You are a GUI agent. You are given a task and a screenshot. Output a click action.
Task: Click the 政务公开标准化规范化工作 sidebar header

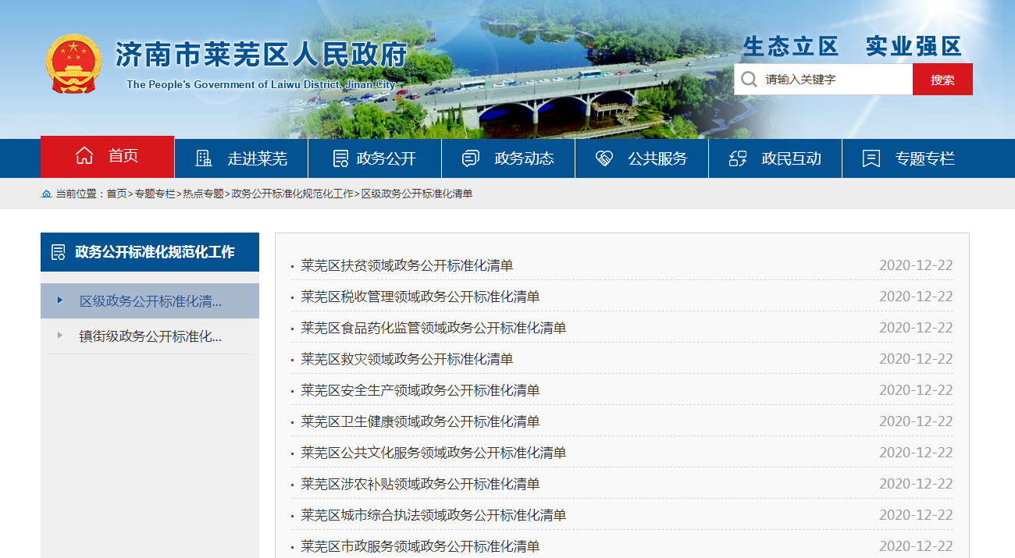150,252
